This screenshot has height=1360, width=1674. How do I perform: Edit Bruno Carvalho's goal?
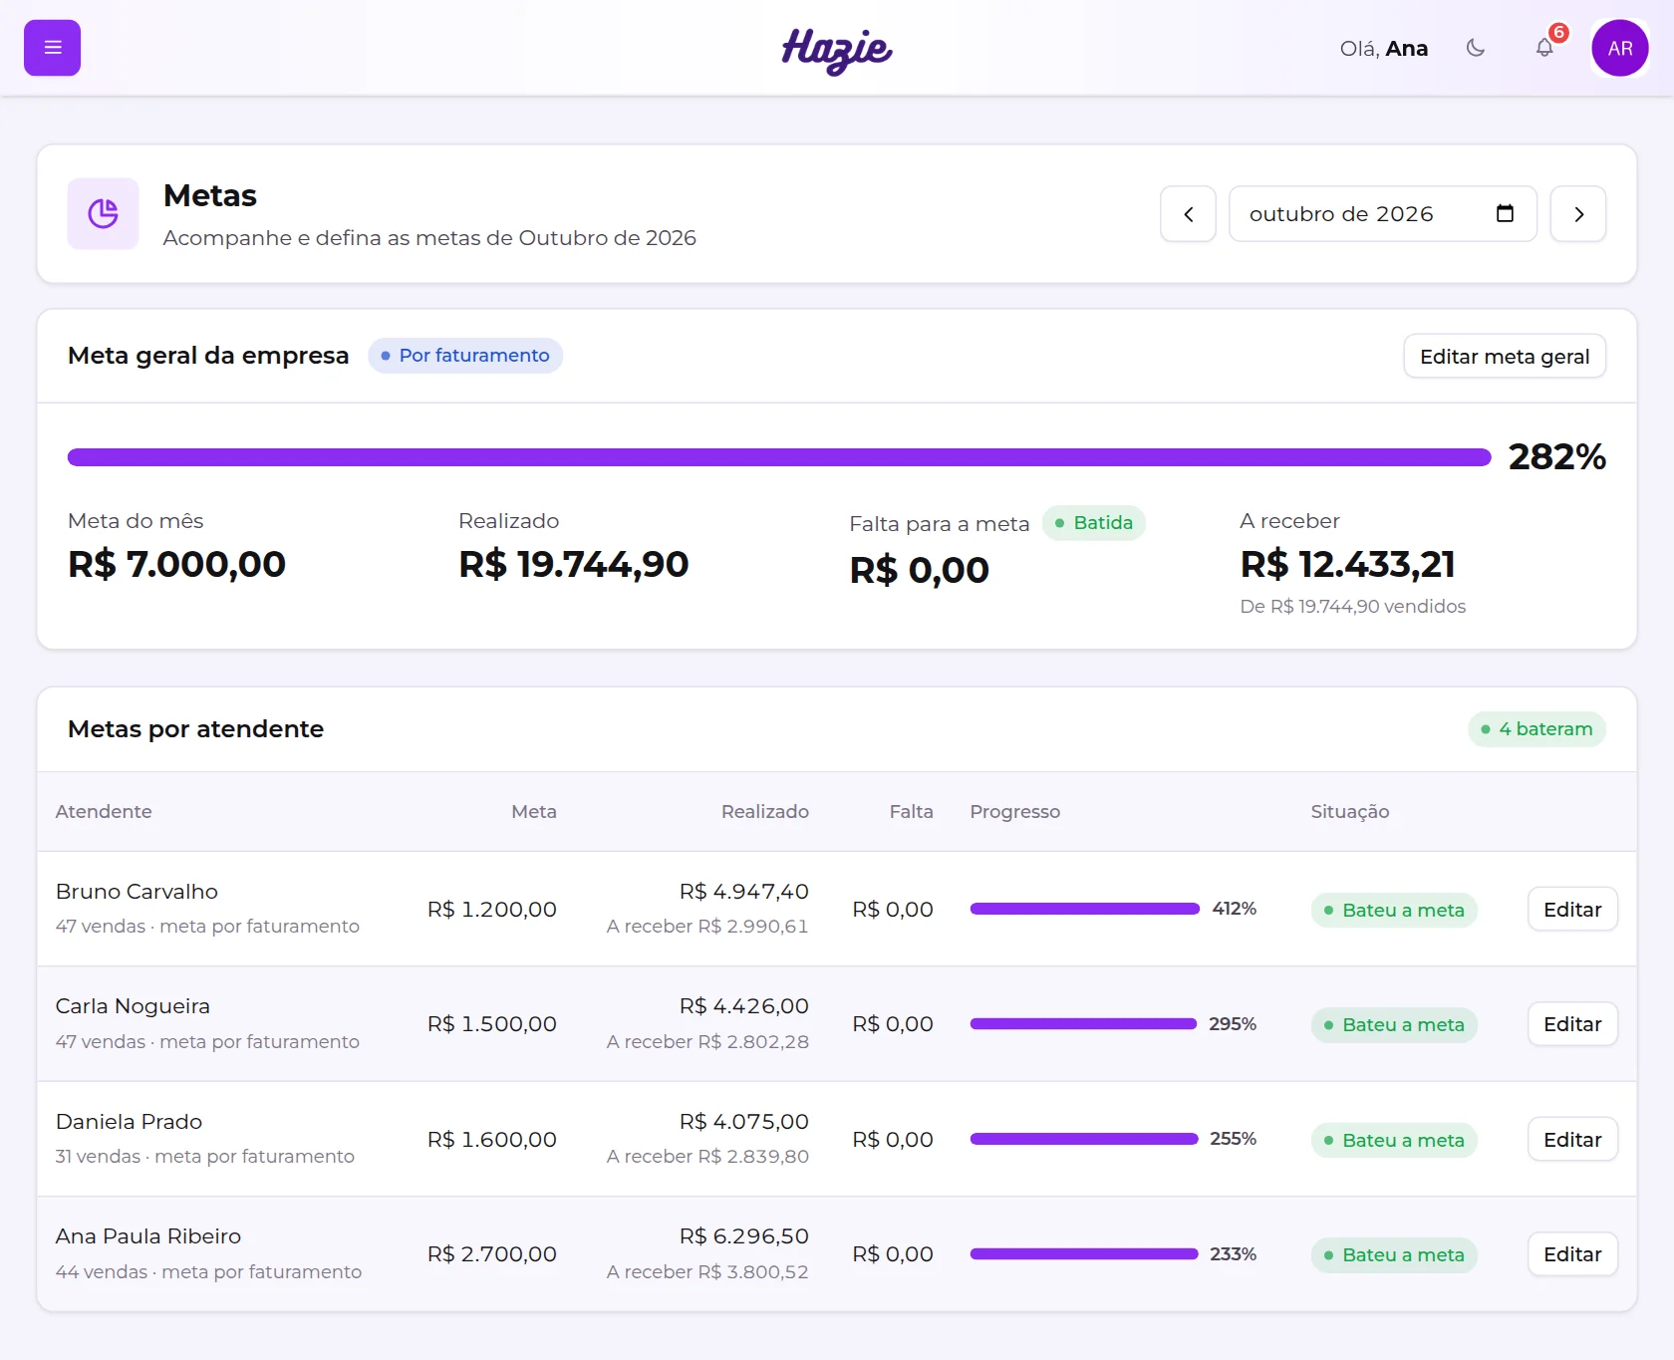1572,910
